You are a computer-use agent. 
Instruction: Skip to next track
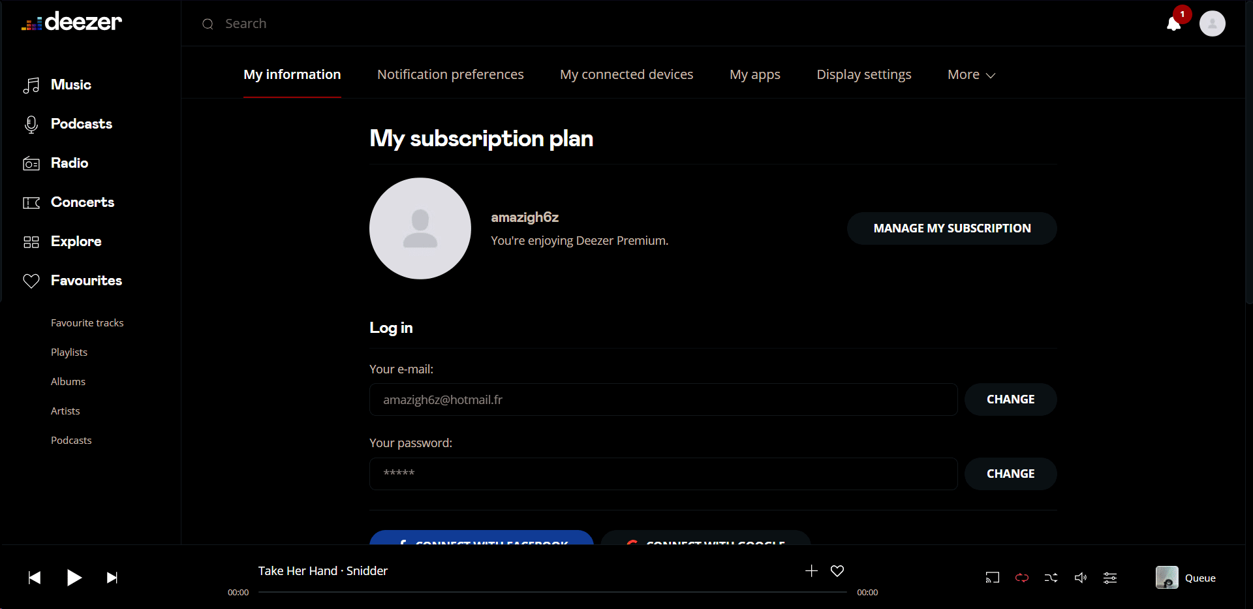point(112,578)
